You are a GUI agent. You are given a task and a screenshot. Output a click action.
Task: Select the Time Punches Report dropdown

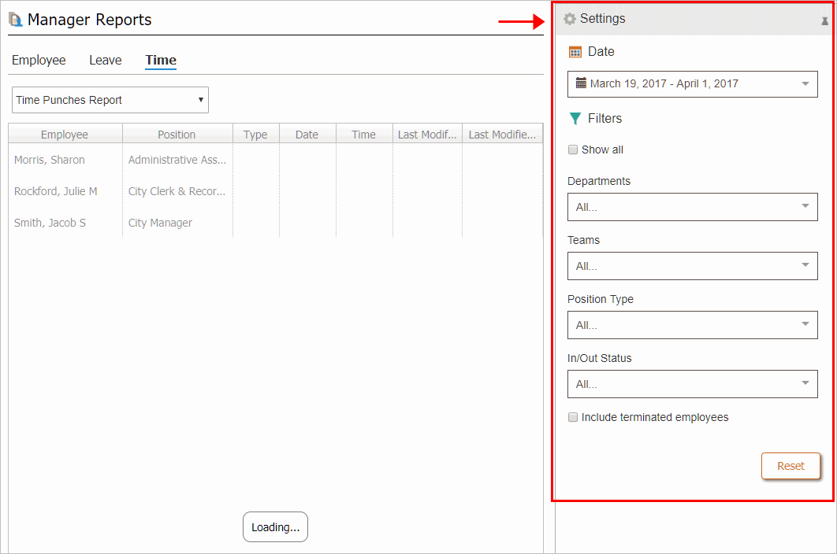pos(110,100)
